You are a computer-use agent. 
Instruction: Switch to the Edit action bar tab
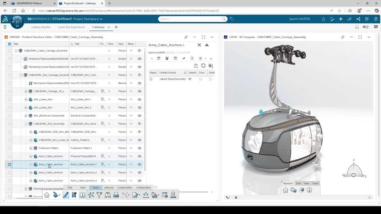coord(70,187)
